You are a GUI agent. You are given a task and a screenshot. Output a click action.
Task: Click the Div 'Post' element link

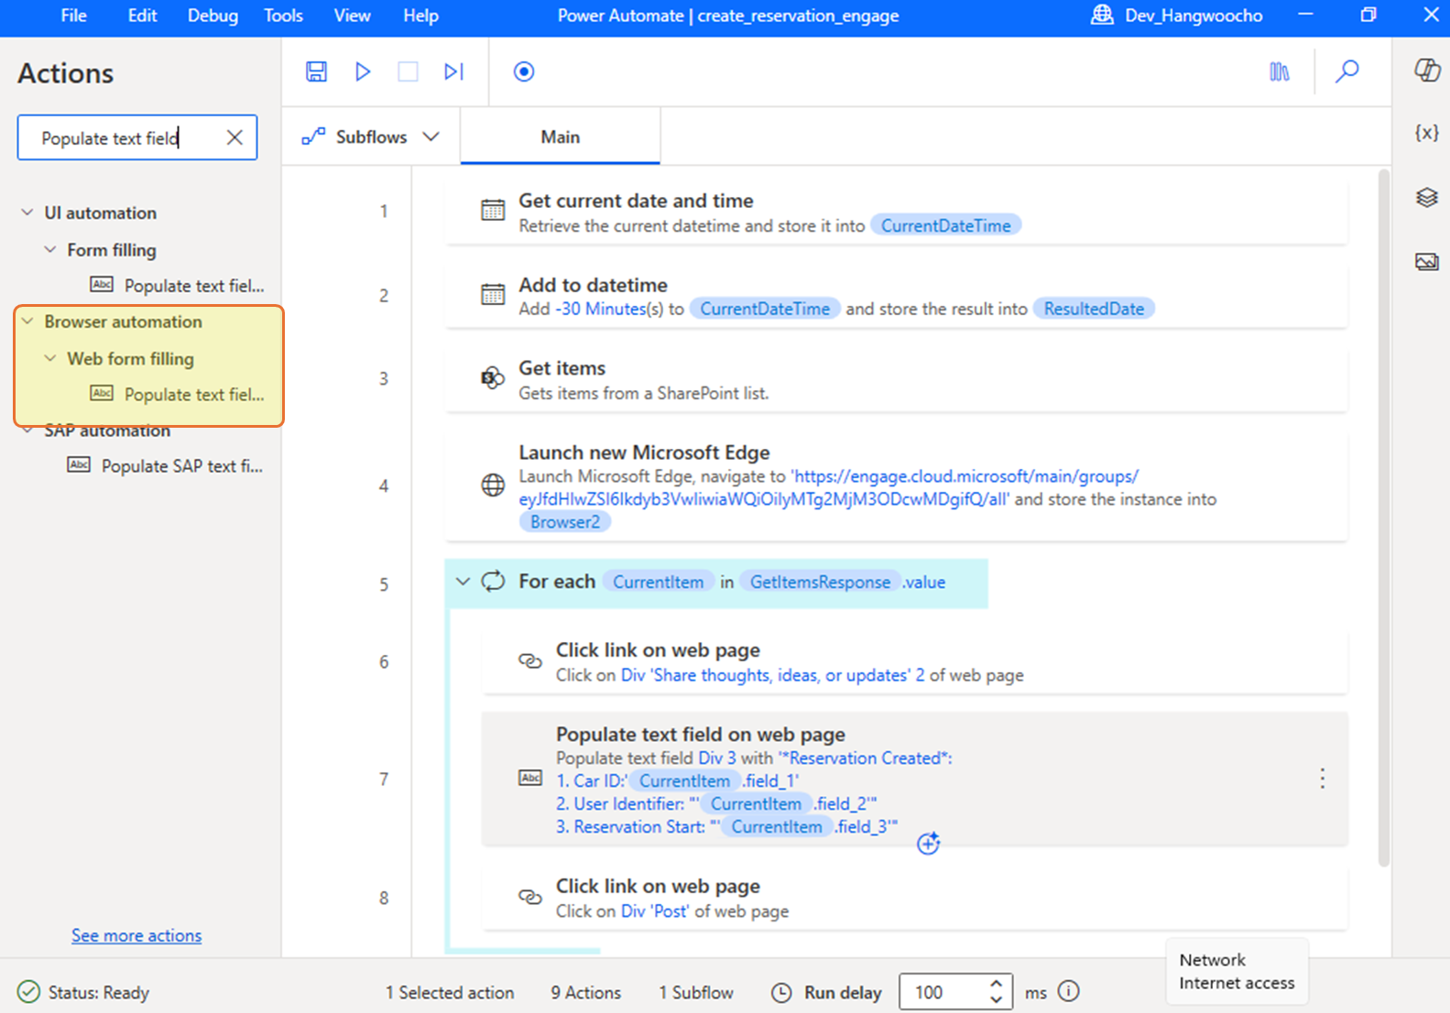655,911
